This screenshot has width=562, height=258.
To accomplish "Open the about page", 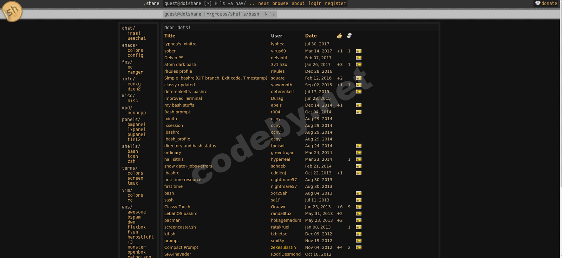I will tap(298, 4).
